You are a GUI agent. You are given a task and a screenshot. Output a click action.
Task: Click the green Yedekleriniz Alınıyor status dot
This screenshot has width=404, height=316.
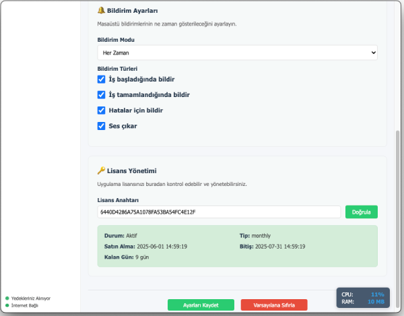(x=7, y=298)
